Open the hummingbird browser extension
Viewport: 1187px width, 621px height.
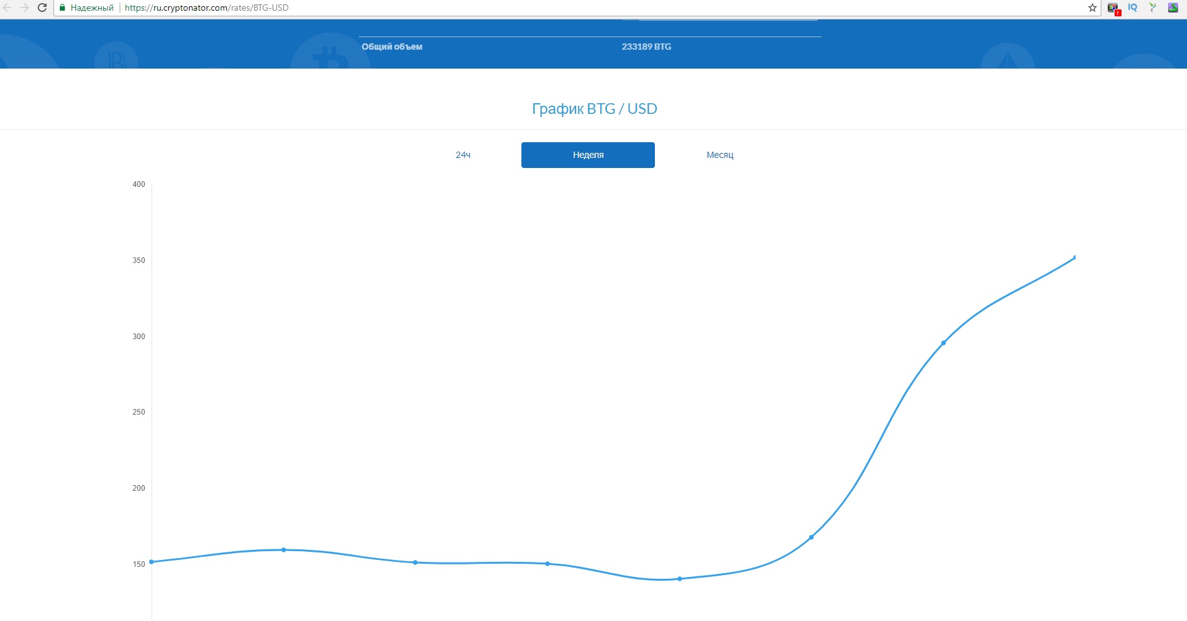click(x=1152, y=8)
